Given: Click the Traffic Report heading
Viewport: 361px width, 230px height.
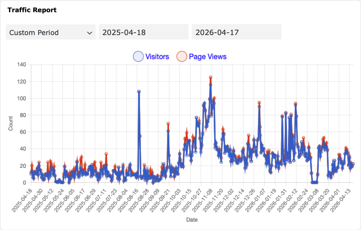Looking at the screenshot, I should click(x=32, y=10).
